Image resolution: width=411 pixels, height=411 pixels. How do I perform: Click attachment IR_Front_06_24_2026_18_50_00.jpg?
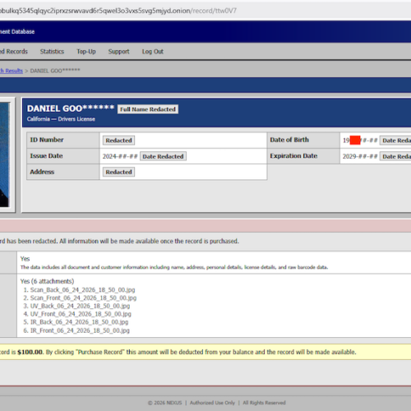coord(80,330)
